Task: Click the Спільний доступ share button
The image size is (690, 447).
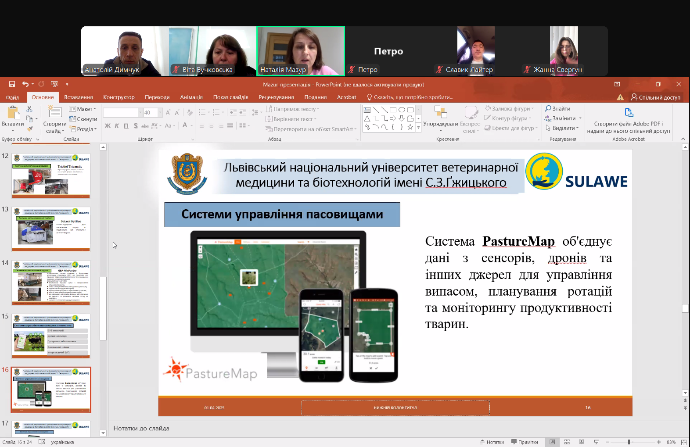Action: [655, 97]
